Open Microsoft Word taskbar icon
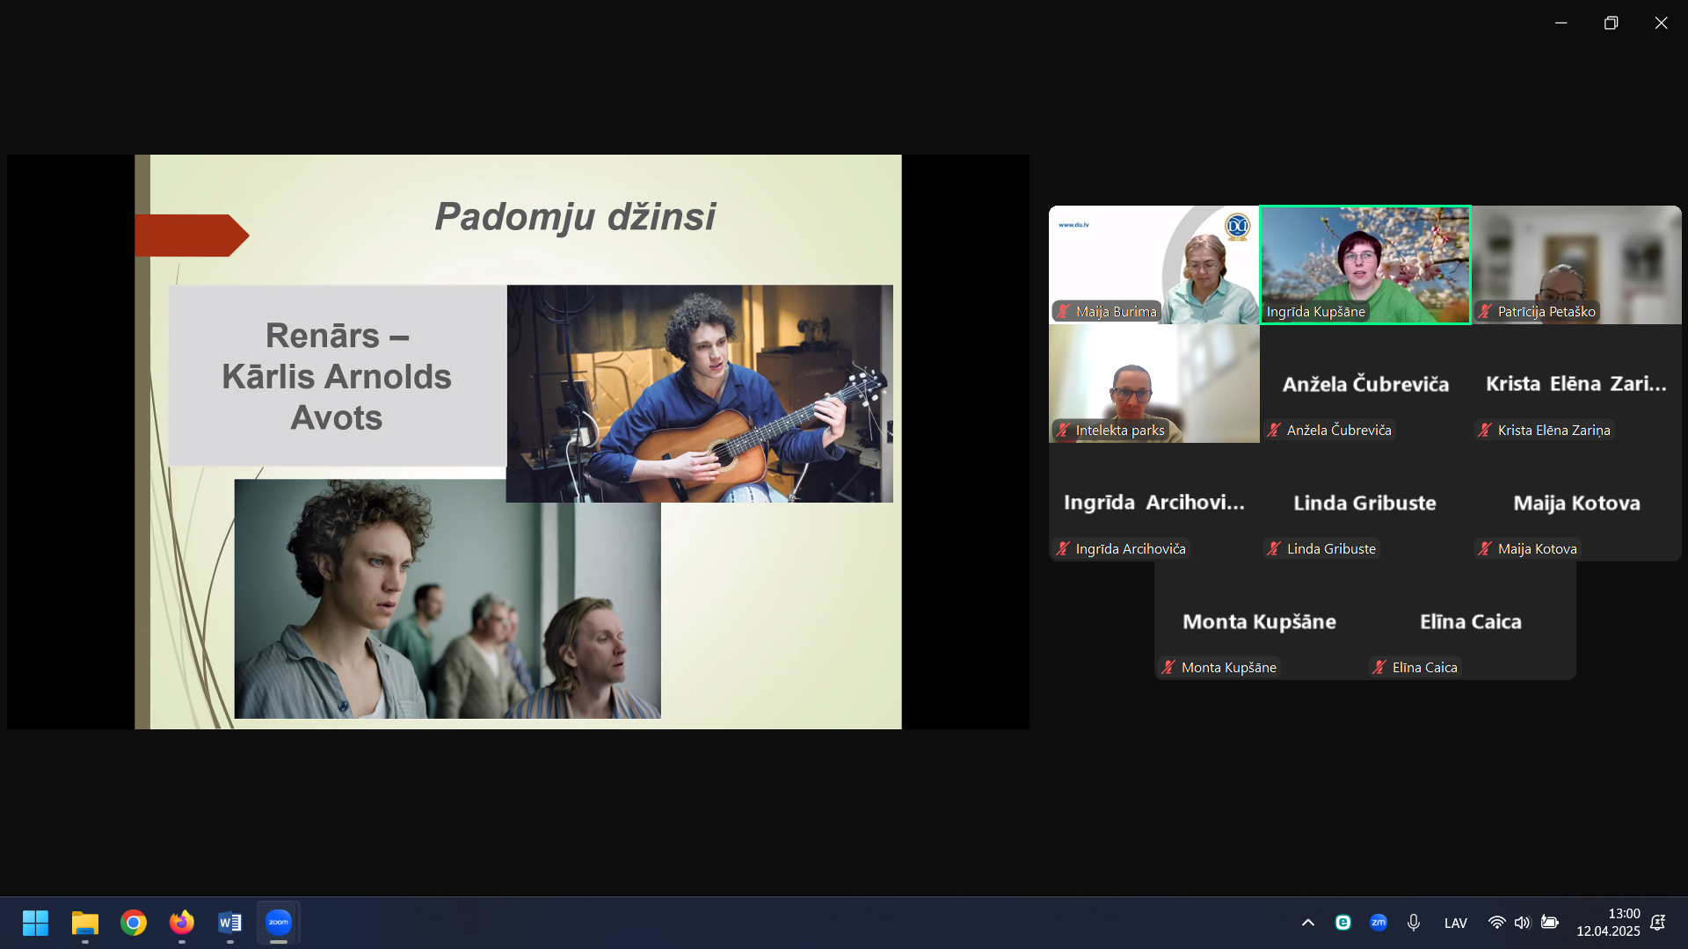 pos(229,923)
